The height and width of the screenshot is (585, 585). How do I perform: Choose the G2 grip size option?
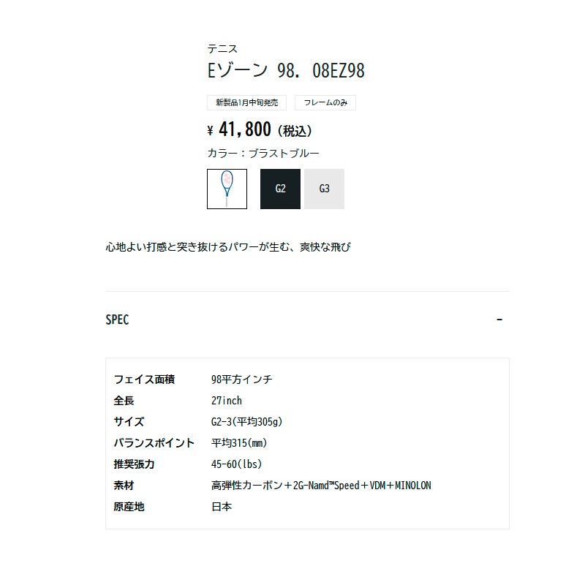tap(280, 189)
